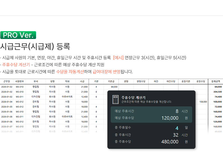Select the 근무일 column header
This screenshot has height=152, width=223.
[x=6, y=82]
